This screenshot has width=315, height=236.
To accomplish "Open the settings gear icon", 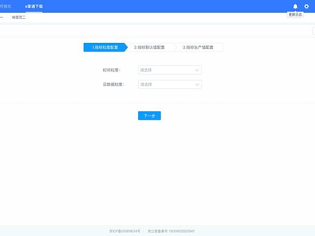I will [x=307, y=7].
